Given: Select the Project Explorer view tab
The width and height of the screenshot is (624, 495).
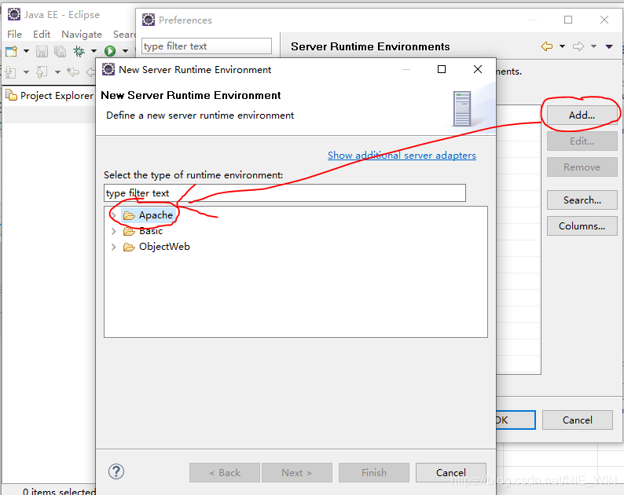Looking at the screenshot, I should [50, 96].
